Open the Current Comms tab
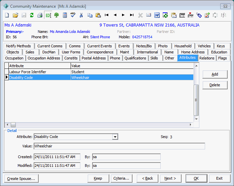The width and height of the screenshot is (234, 186). [50, 46]
